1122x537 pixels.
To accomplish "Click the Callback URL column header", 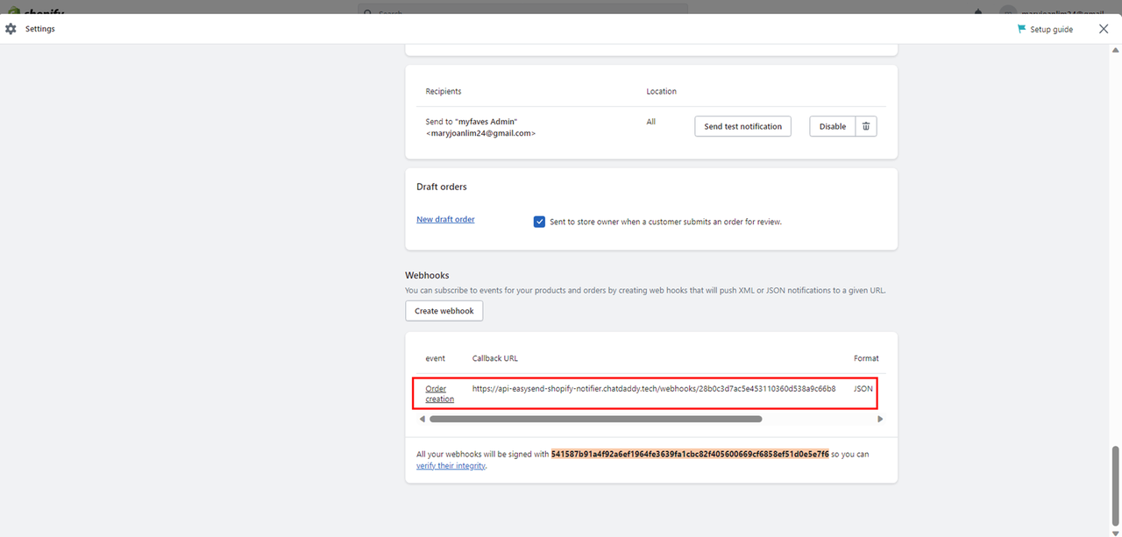I will pos(495,358).
